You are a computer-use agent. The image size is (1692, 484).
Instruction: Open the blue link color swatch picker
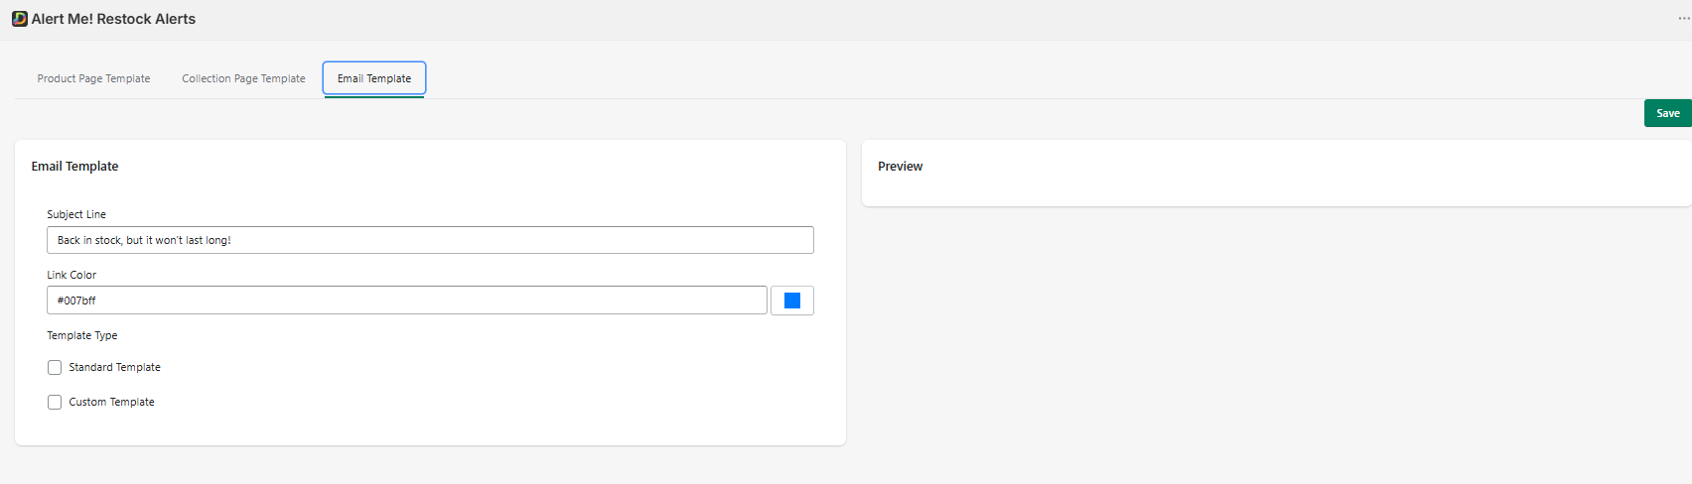tap(792, 301)
